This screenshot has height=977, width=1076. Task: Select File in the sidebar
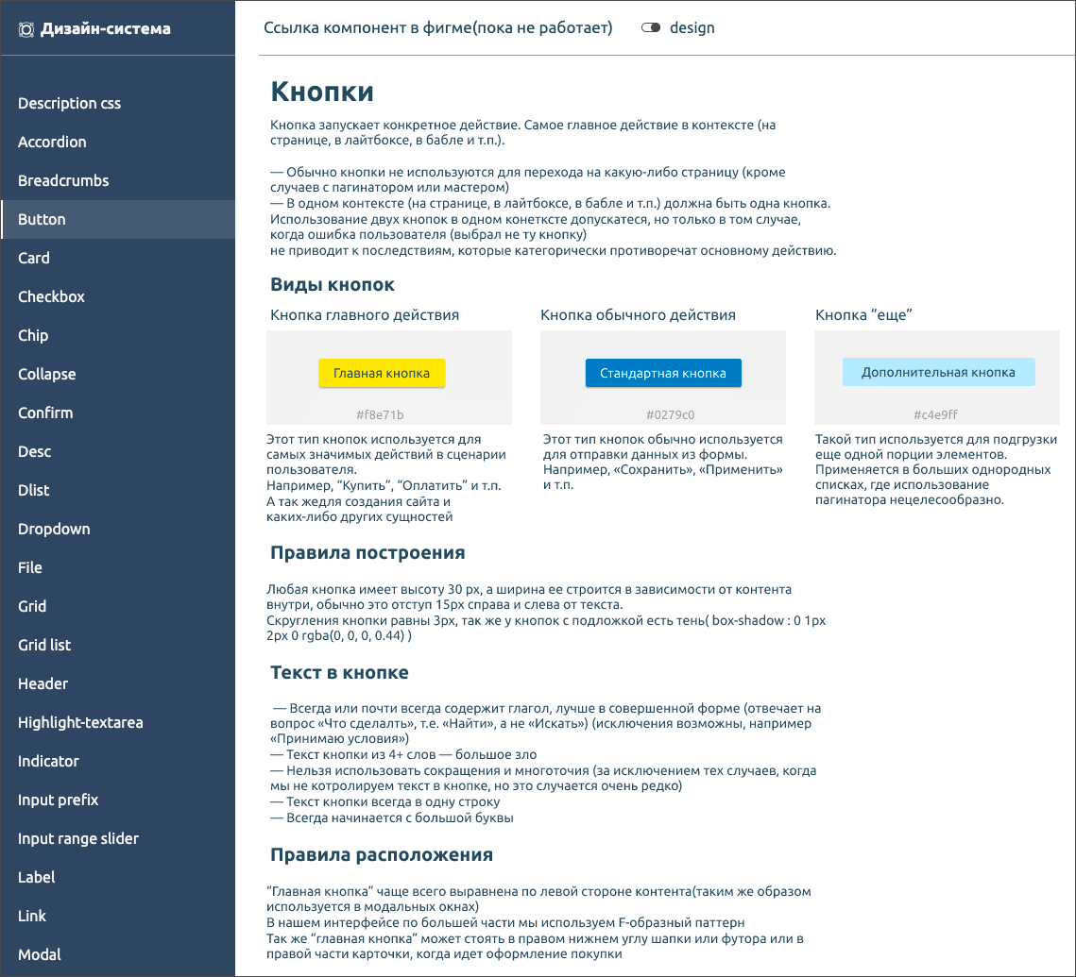click(x=117, y=568)
